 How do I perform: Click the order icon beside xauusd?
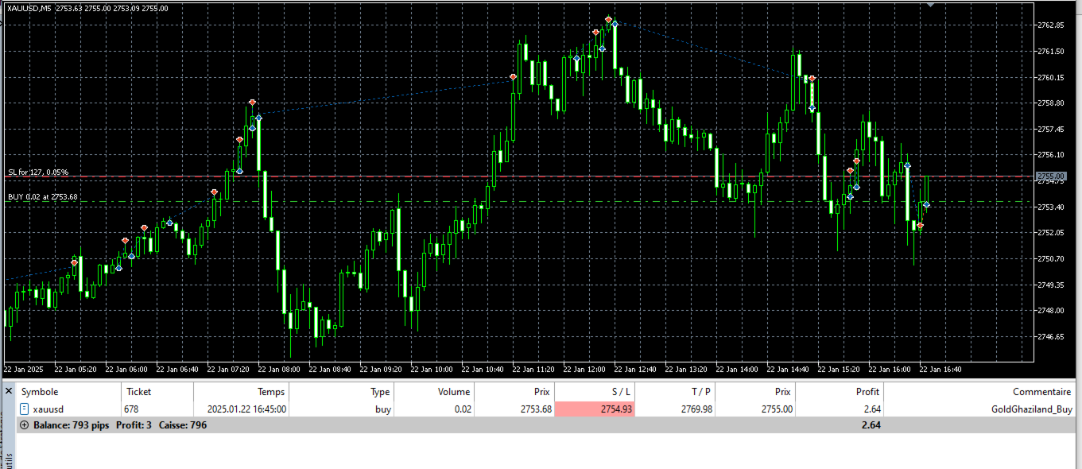click(x=24, y=409)
